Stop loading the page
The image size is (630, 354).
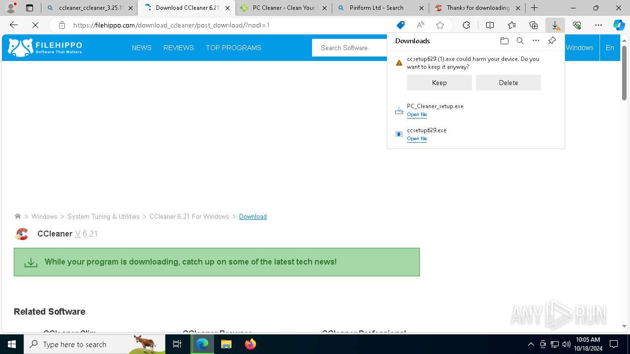click(35, 25)
